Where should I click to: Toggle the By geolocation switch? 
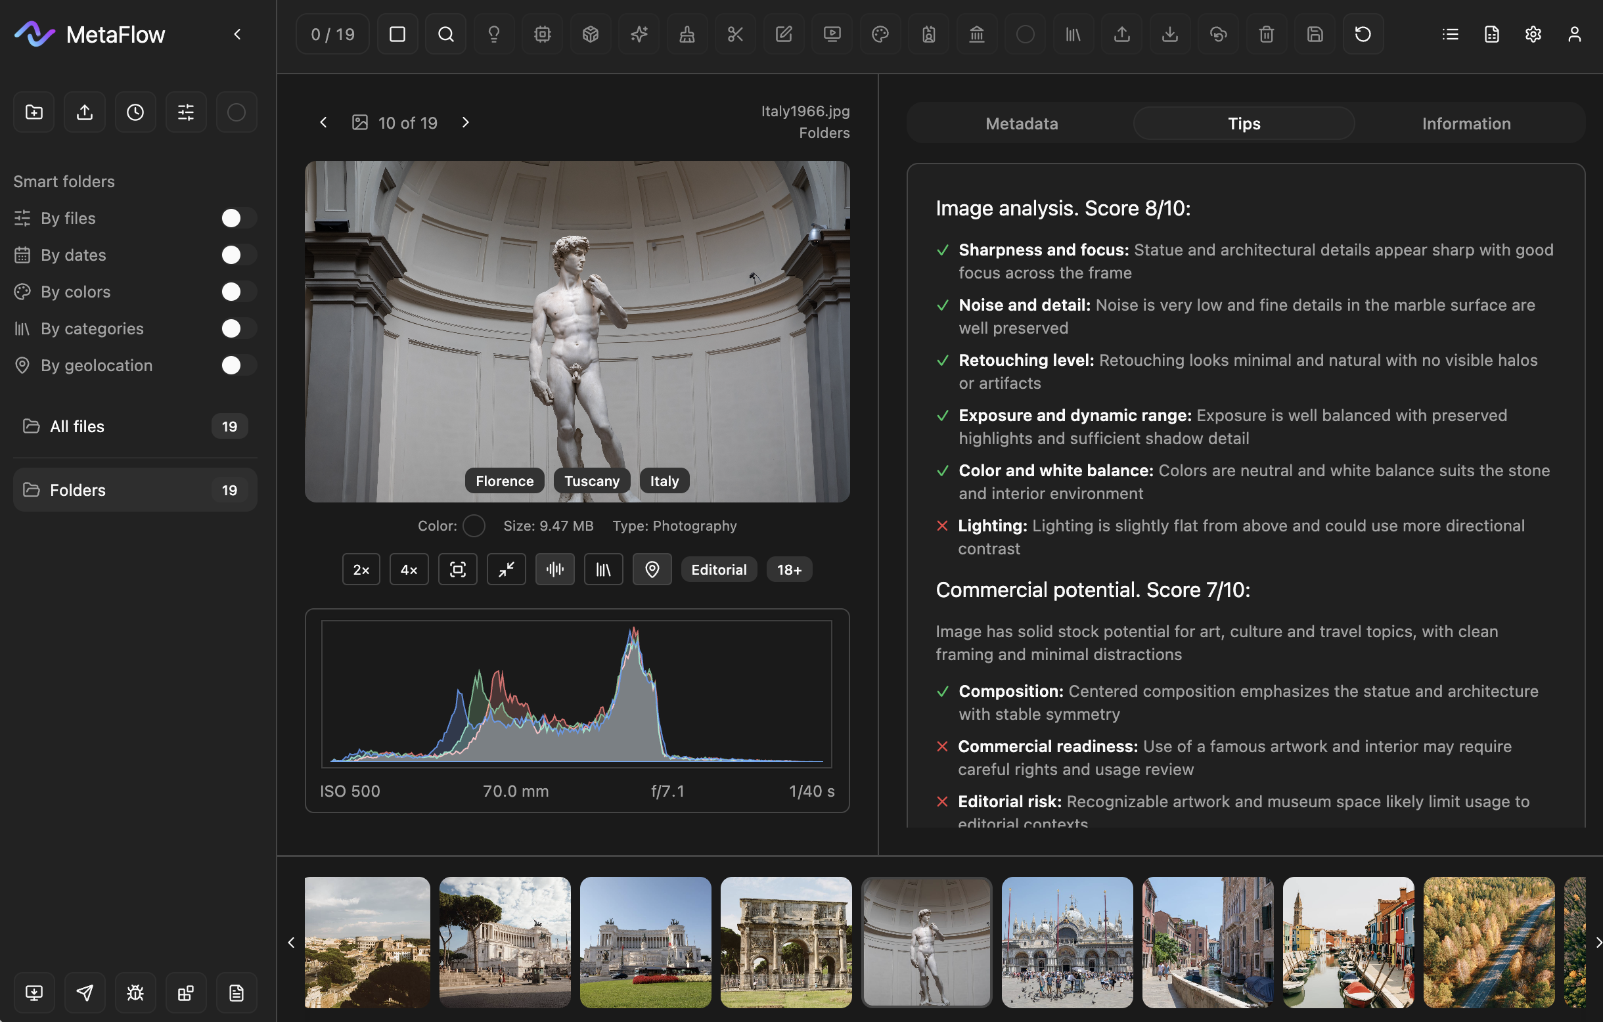tap(238, 365)
